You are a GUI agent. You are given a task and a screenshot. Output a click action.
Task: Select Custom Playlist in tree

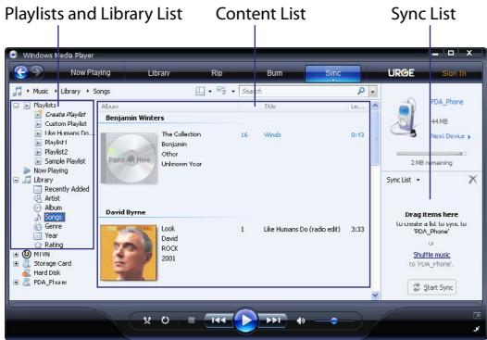[66, 124]
